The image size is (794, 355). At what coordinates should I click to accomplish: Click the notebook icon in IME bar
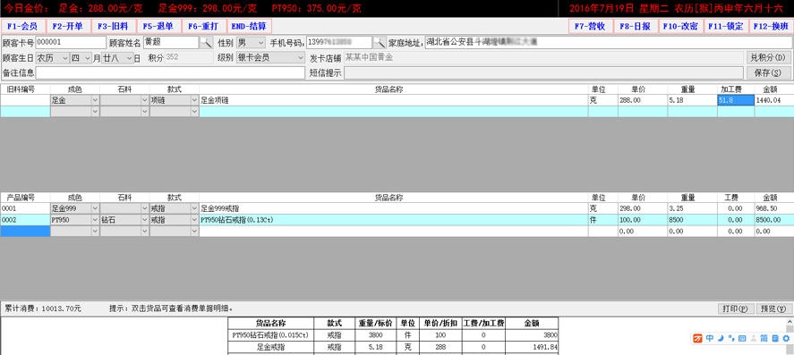point(775,338)
